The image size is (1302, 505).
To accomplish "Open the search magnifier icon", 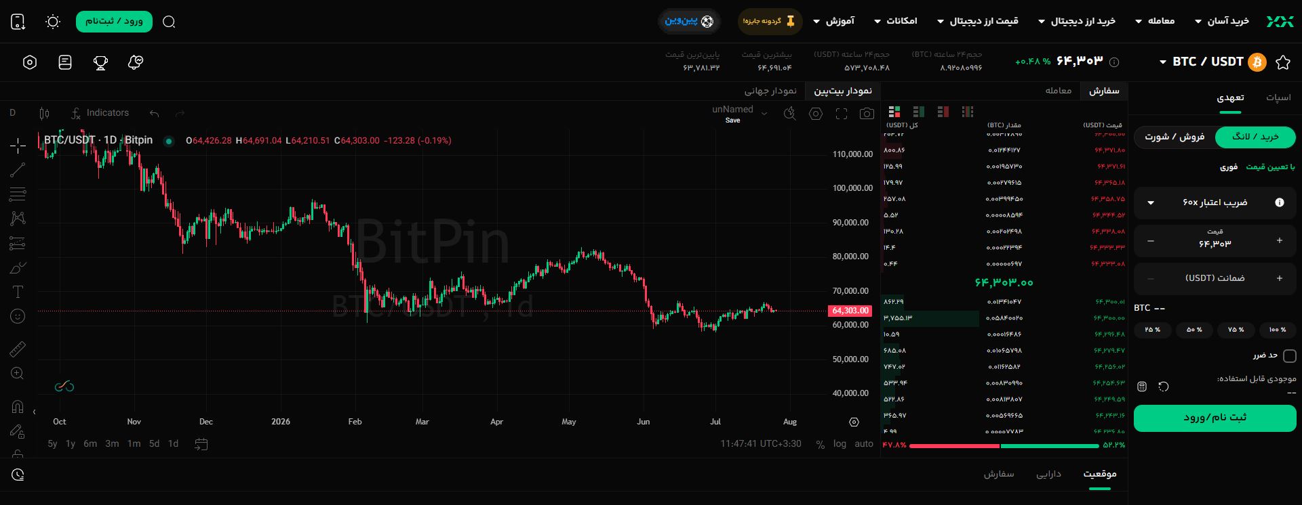I will [170, 22].
